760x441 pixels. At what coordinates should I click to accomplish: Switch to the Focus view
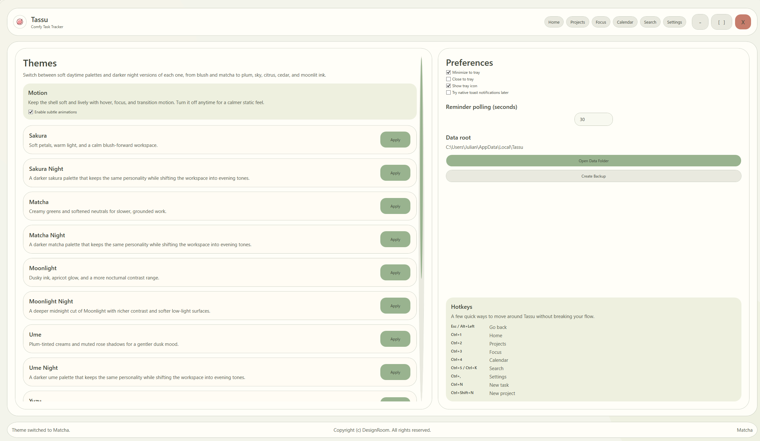(601, 22)
